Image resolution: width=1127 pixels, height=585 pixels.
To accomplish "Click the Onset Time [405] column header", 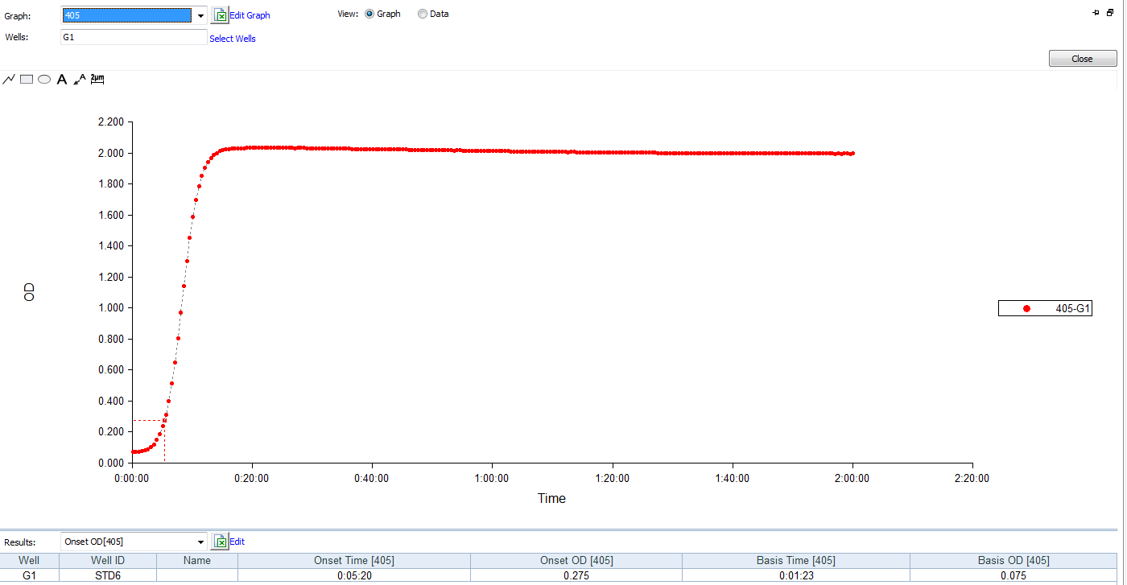I will coord(353,560).
